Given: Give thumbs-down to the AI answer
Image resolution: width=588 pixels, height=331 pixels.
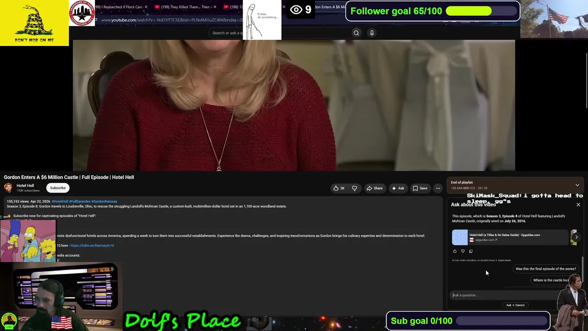Looking at the screenshot, I should pos(463,251).
